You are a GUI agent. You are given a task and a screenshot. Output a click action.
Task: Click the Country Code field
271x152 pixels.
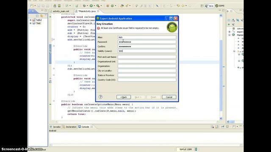tap(147, 80)
